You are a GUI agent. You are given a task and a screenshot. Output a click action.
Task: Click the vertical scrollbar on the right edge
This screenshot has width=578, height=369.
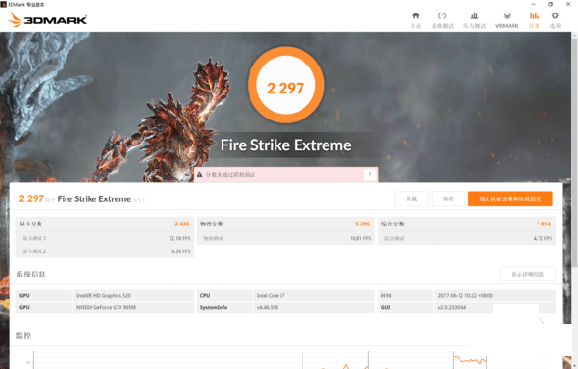click(x=574, y=151)
